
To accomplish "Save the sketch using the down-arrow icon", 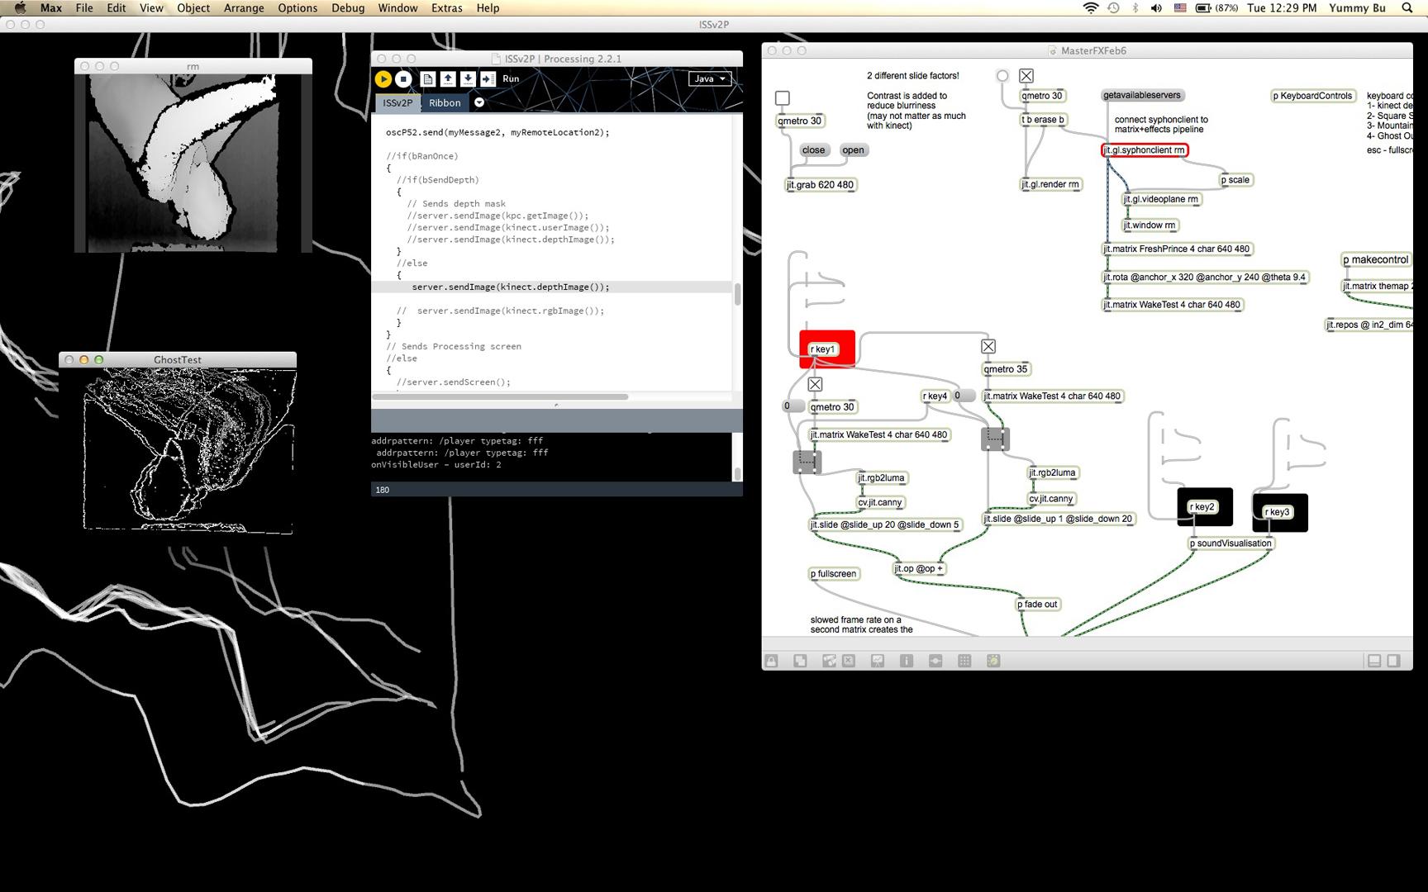I will (468, 79).
